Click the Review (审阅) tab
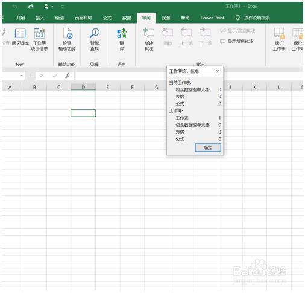Screen dimensions: 305x293 pos(146,18)
